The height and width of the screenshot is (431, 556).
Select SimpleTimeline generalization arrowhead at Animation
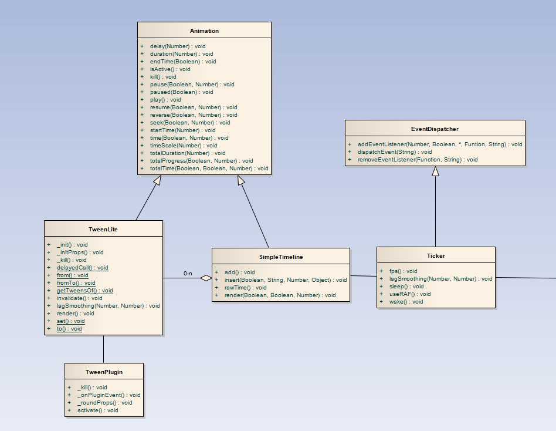point(241,180)
